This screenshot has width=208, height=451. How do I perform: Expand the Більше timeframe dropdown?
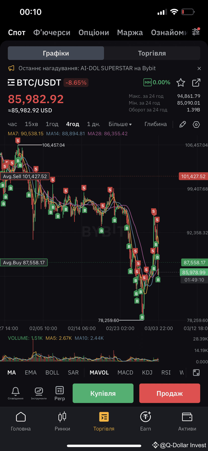coord(120,124)
